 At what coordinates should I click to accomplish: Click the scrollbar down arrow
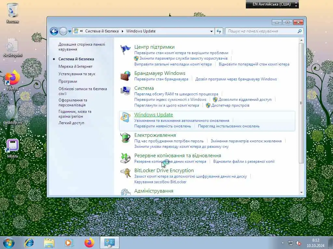tap(301, 193)
